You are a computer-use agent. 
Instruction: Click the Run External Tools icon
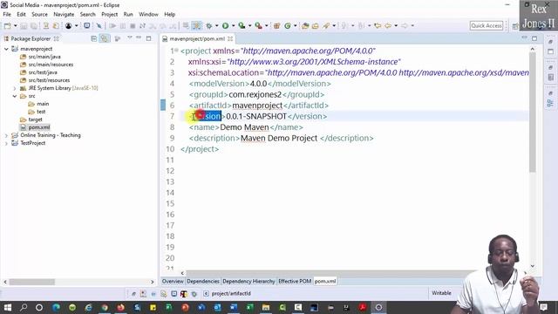258,25
